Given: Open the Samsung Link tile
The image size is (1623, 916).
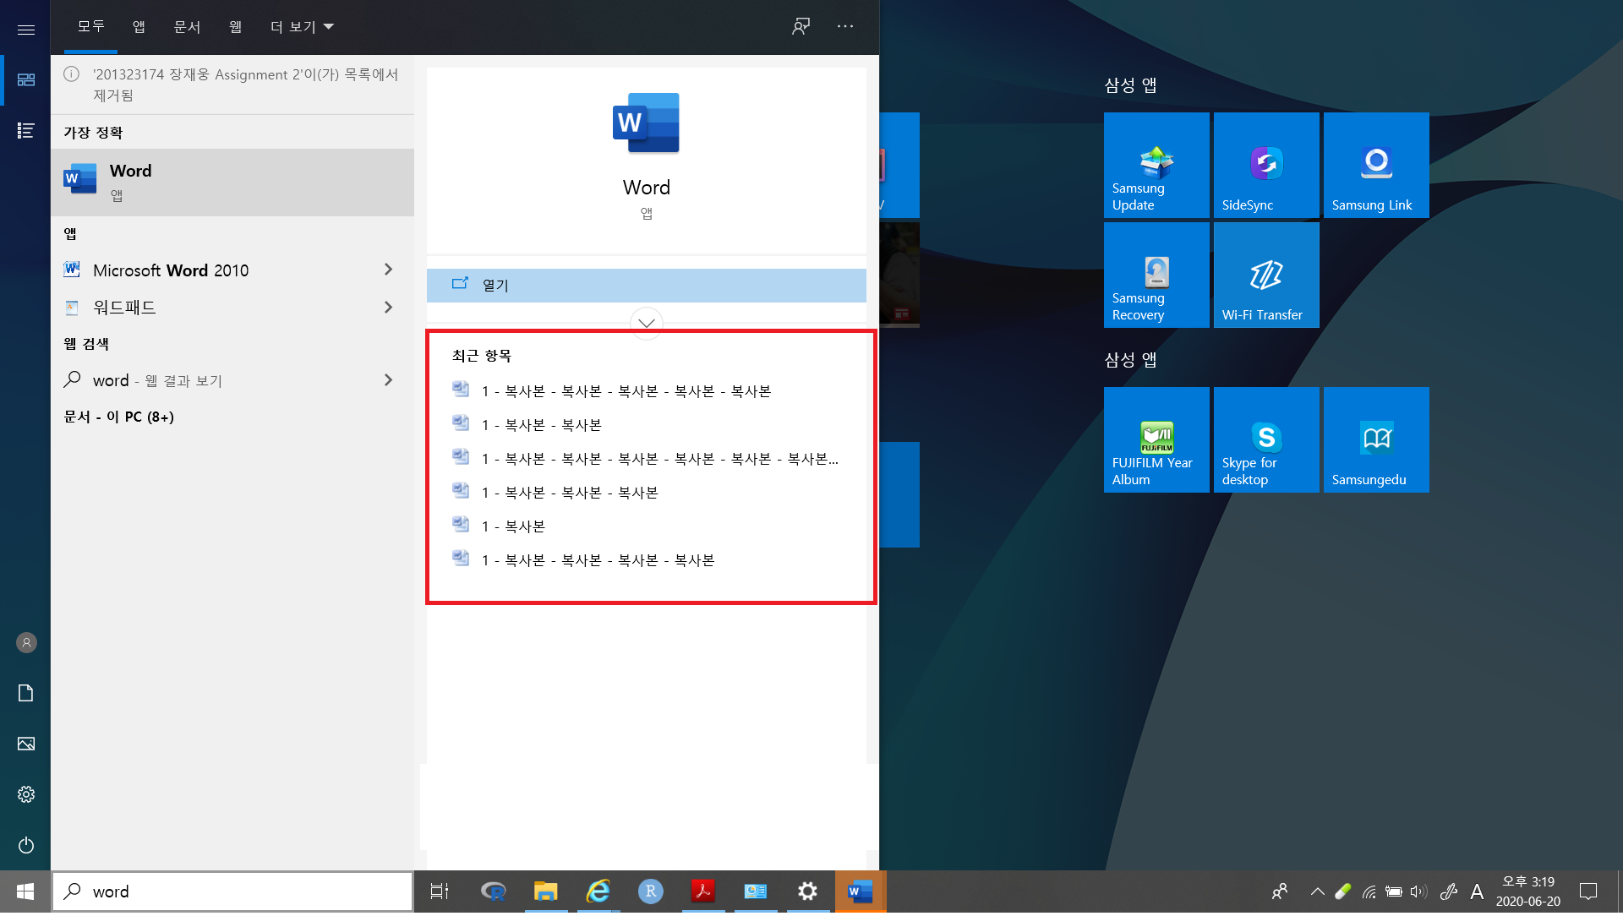Looking at the screenshot, I should (x=1375, y=165).
